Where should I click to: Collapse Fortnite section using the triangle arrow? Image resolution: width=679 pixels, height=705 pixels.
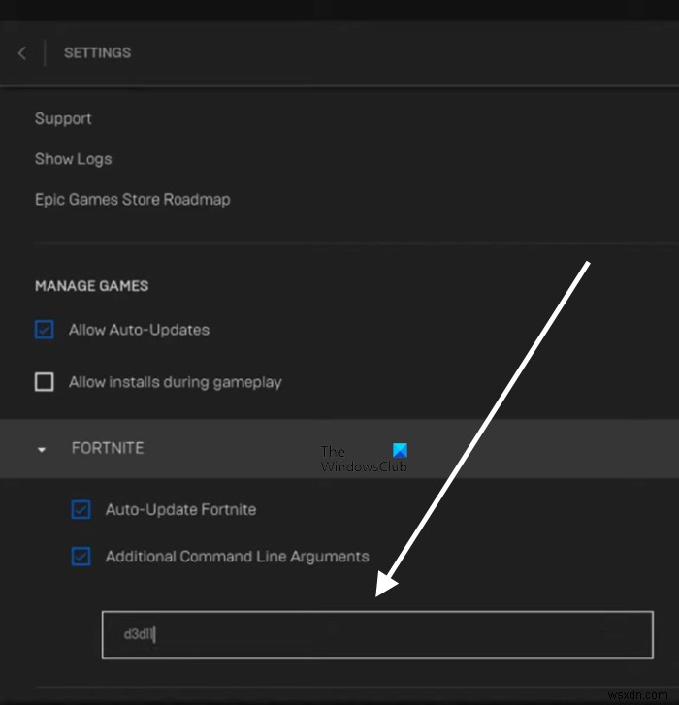42,450
